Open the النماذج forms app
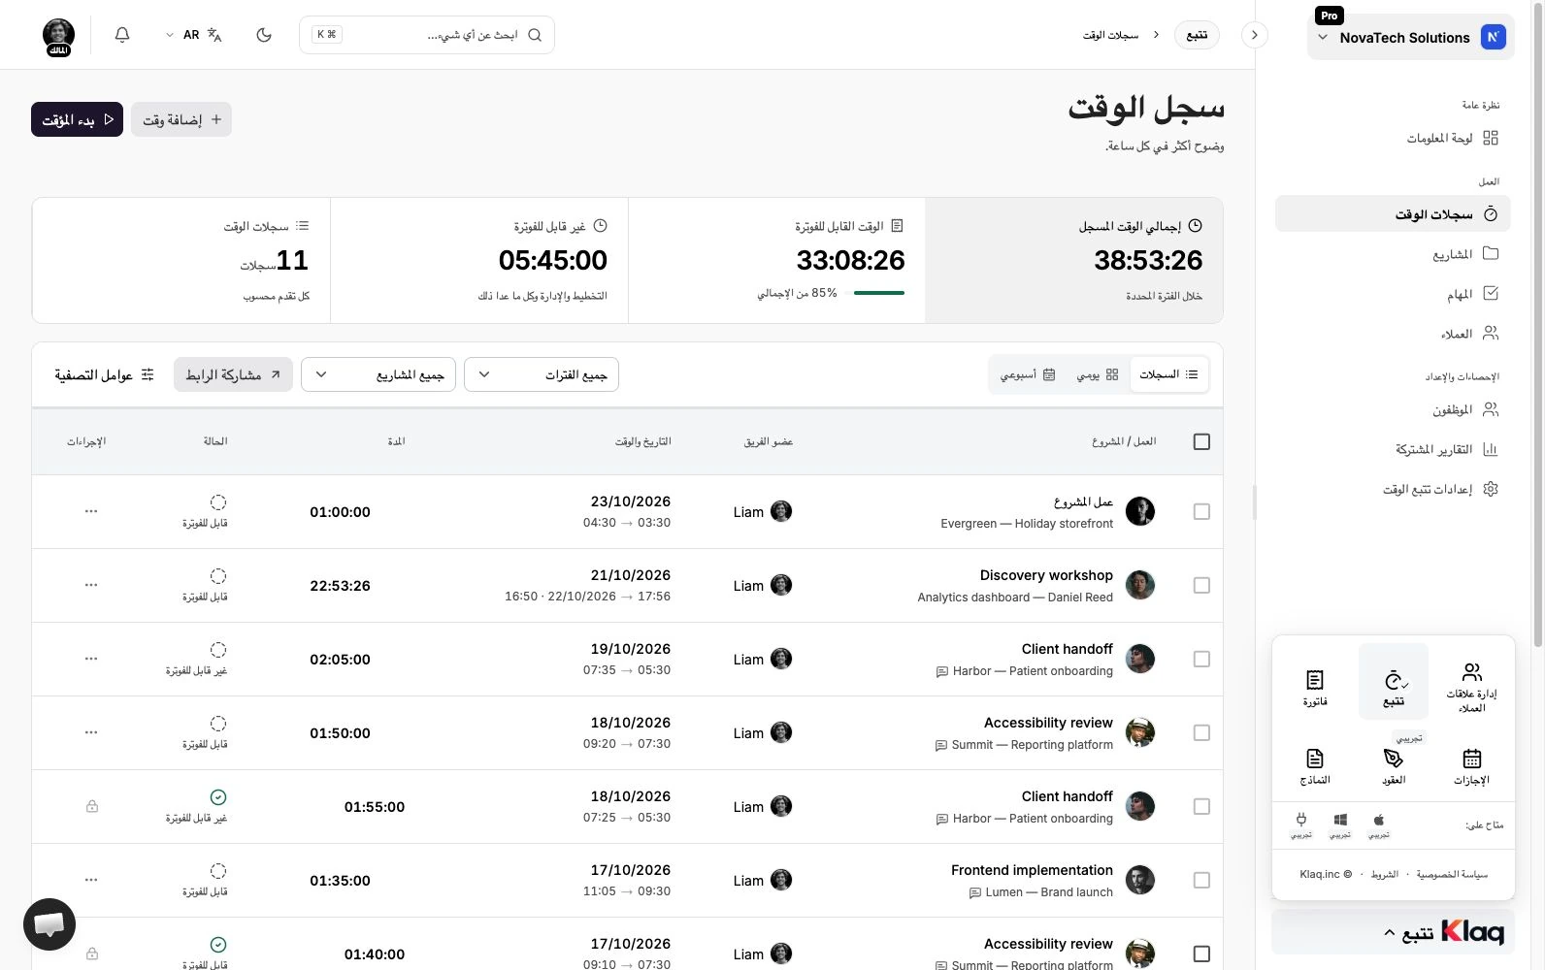The image size is (1545, 970). 1315,766
